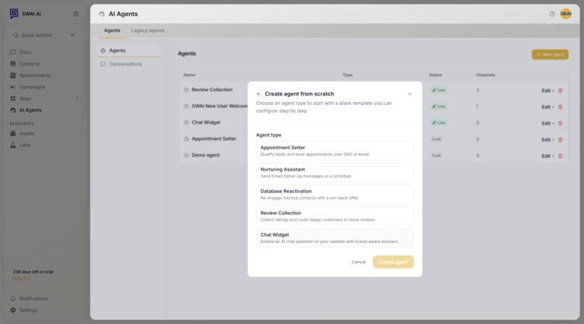Click the Create agent button
This screenshot has height=324, width=584.
click(393, 262)
